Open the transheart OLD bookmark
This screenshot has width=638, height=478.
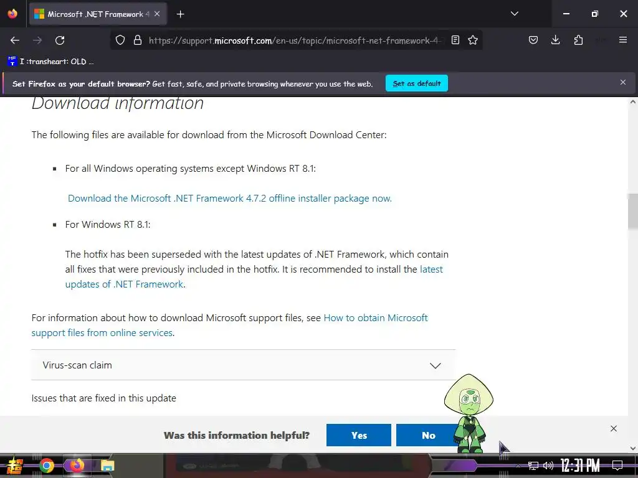[50, 62]
